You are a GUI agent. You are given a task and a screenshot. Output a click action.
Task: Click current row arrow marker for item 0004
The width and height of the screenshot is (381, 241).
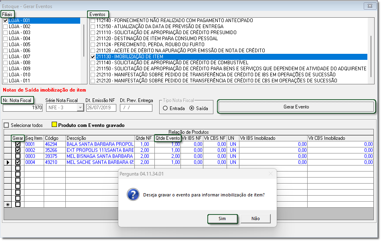point(8,162)
